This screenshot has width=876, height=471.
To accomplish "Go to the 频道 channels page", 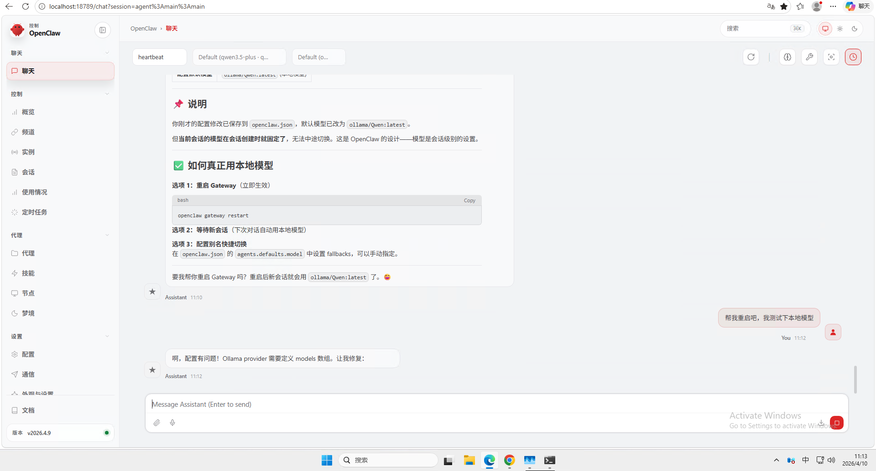I will (x=60, y=132).
